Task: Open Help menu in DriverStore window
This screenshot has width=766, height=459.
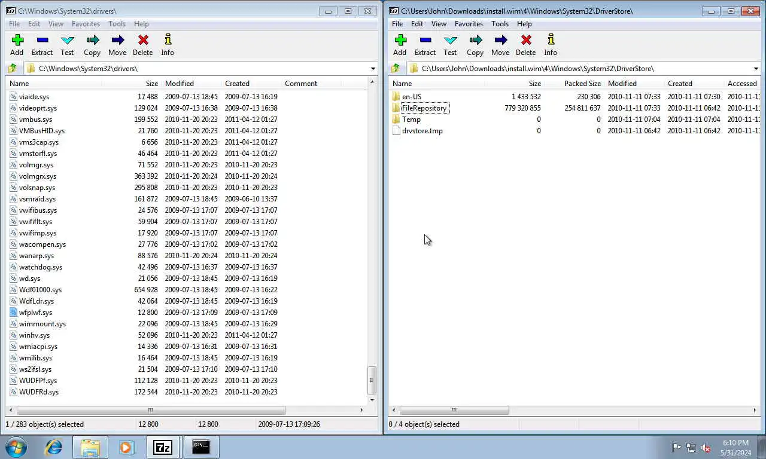Action: (524, 24)
